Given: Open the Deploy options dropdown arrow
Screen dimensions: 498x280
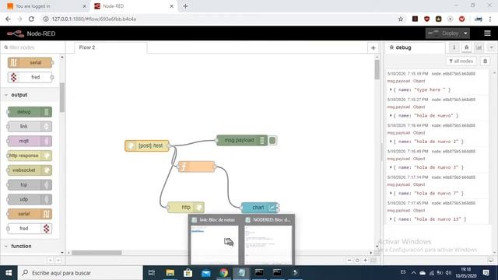Looking at the screenshot, I should pyautogui.click(x=465, y=33).
